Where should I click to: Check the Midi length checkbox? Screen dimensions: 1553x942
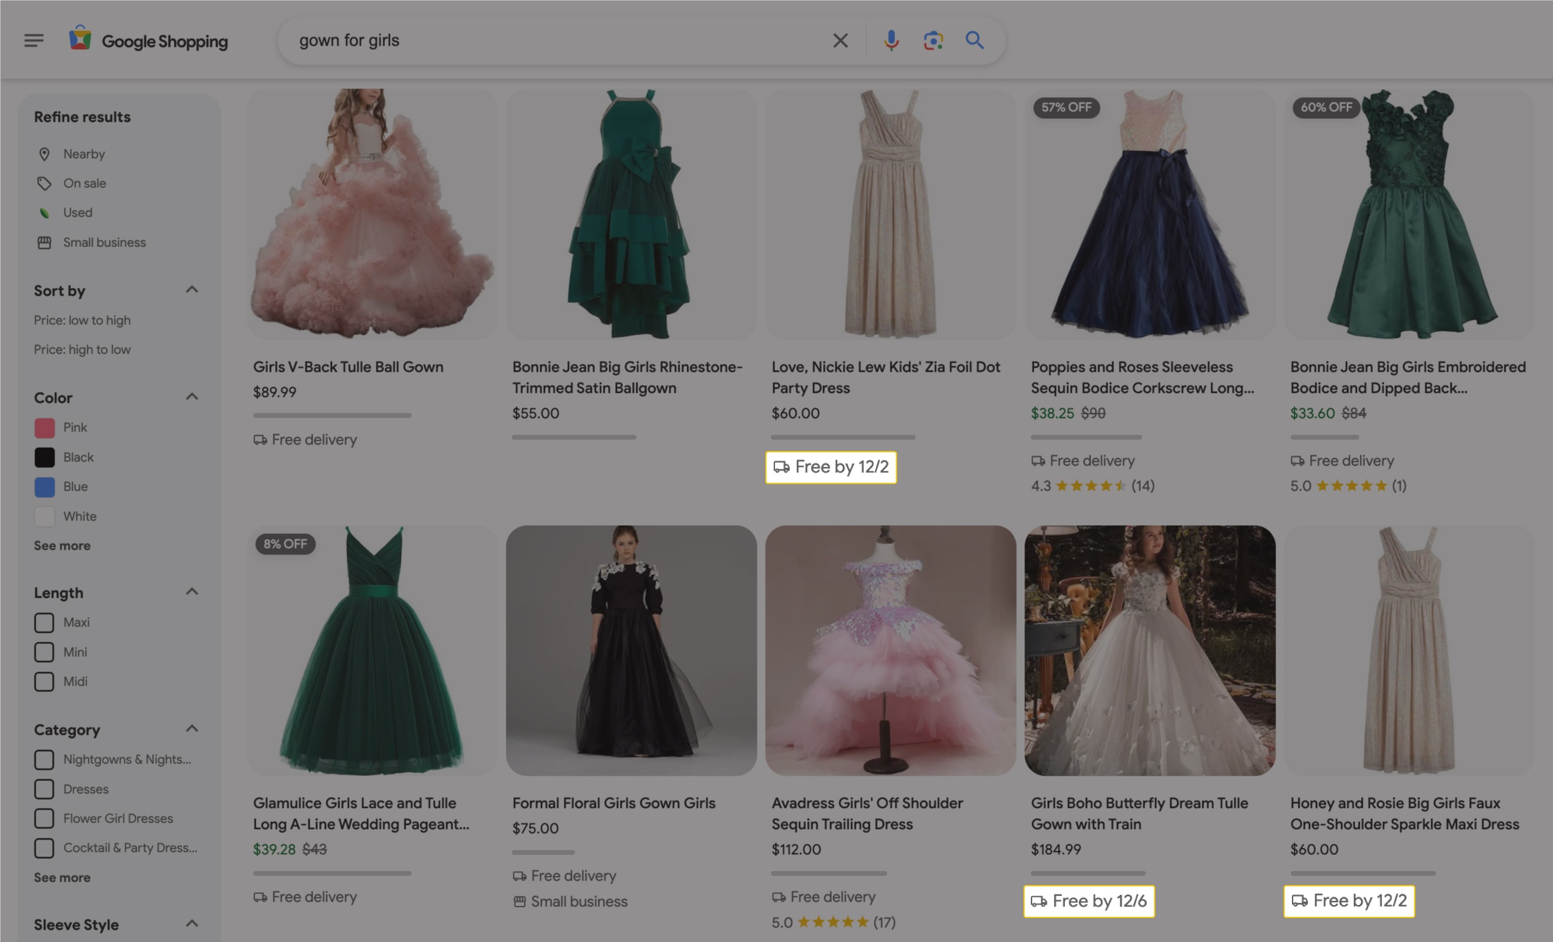pyautogui.click(x=44, y=681)
